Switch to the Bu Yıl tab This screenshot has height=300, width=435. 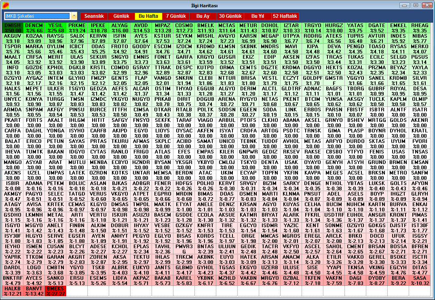click(258, 16)
